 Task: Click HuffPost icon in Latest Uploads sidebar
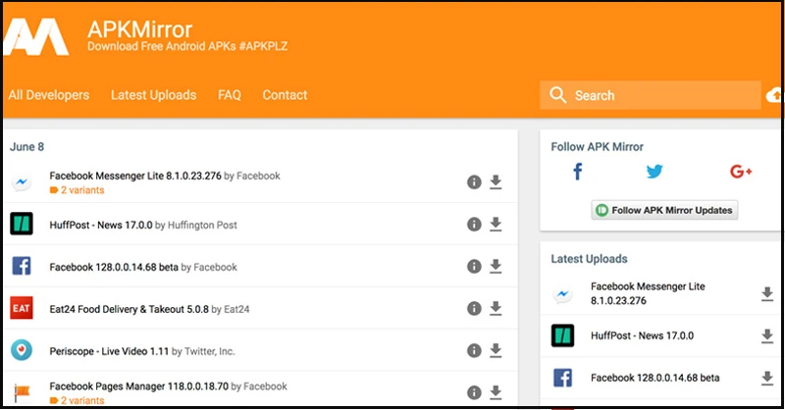click(x=562, y=335)
